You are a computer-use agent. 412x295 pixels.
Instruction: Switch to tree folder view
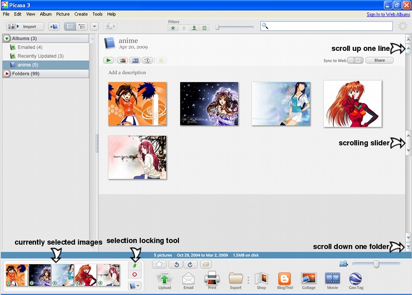coord(82,27)
